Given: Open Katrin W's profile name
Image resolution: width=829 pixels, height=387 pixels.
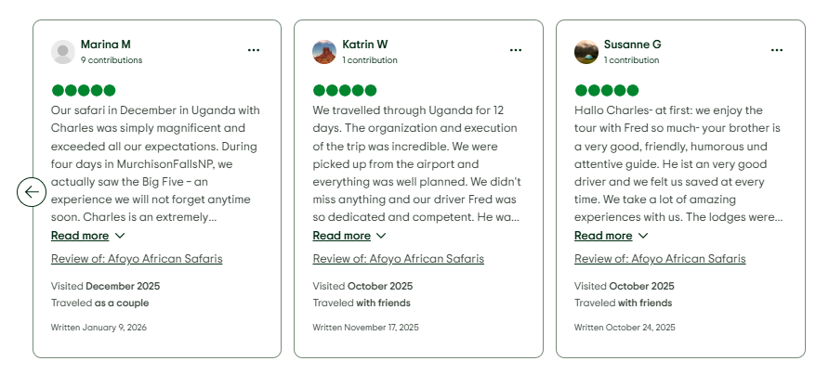Looking at the screenshot, I should (365, 45).
